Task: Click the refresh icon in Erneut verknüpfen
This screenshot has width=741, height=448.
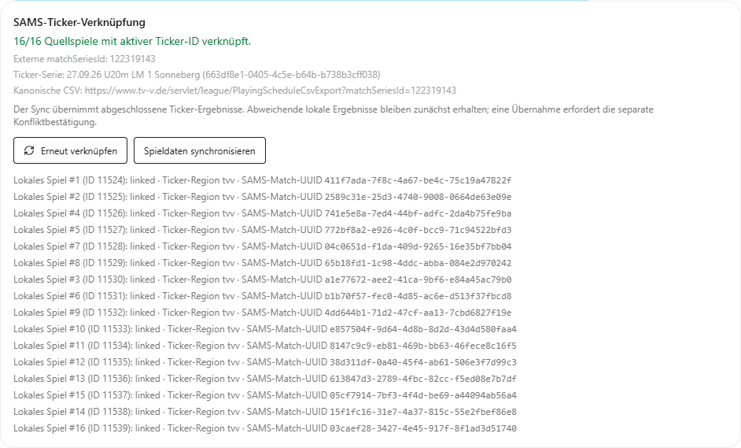Action: tap(29, 150)
